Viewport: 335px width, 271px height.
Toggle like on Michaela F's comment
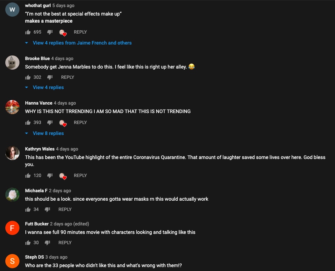point(28,210)
